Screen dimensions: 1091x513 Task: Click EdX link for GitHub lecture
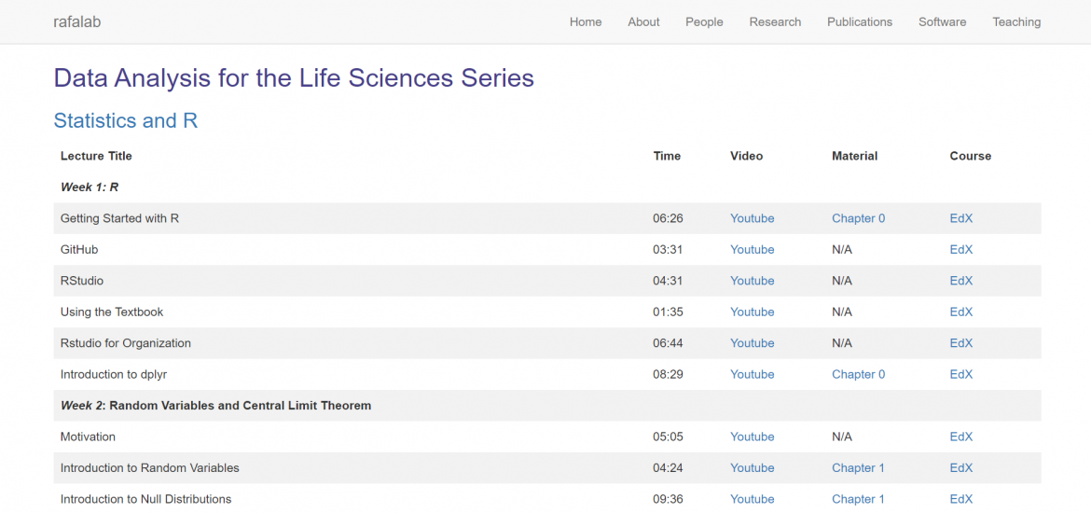coord(960,249)
